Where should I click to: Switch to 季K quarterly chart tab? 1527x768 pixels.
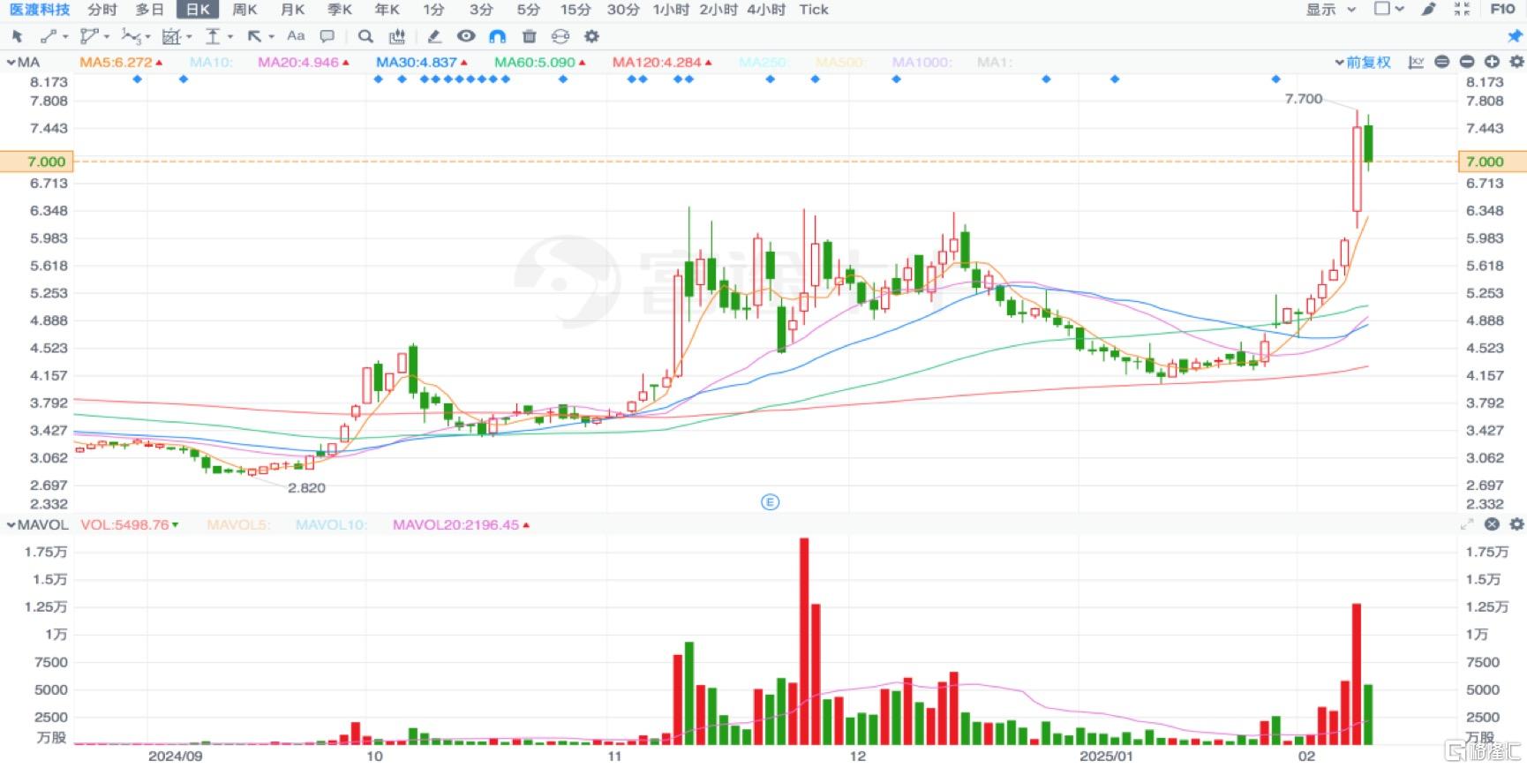[x=340, y=9]
